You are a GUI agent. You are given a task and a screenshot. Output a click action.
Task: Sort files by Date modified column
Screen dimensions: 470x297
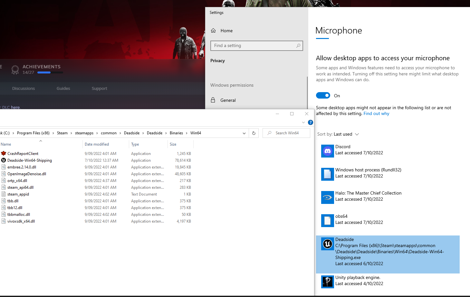click(x=97, y=144)
